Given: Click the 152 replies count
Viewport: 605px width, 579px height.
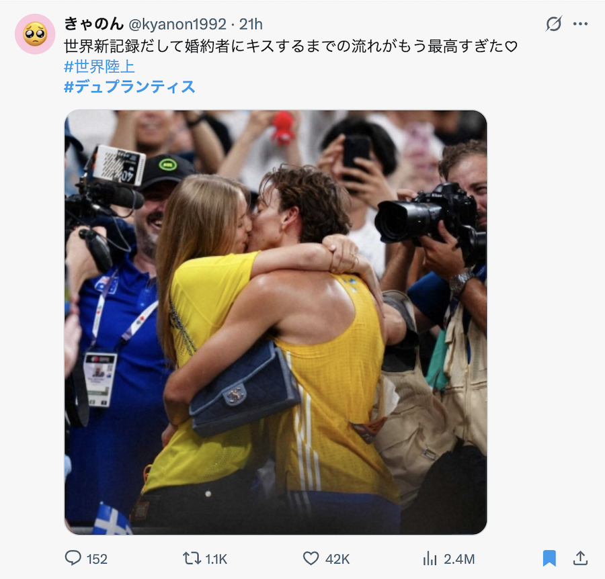Looking at the screenshot, I should (97, 559).
